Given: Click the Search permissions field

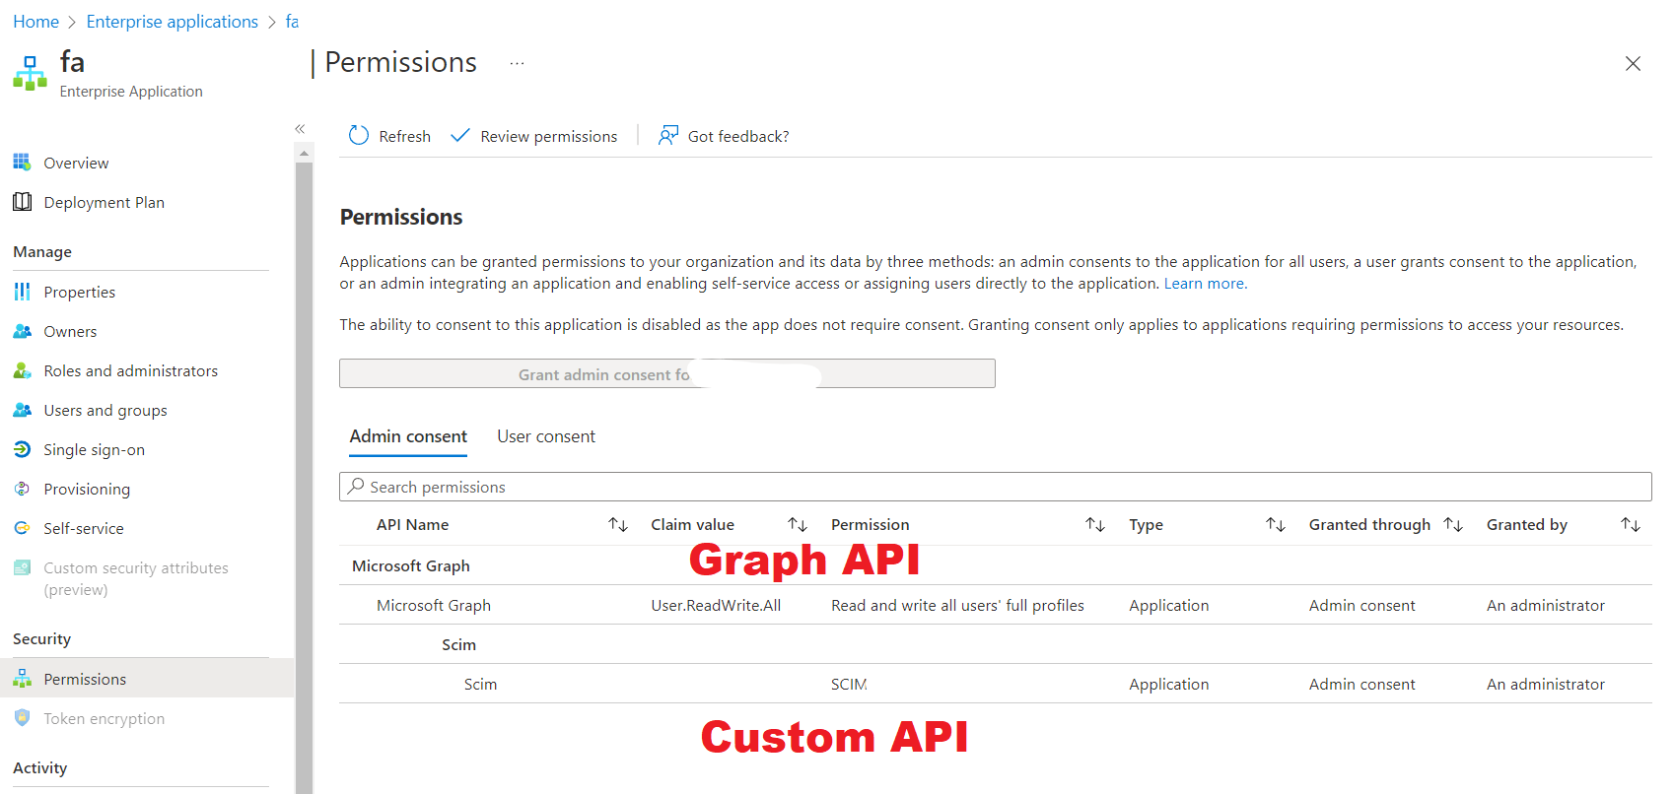Looking at the screenshot, I should [996, 487].
